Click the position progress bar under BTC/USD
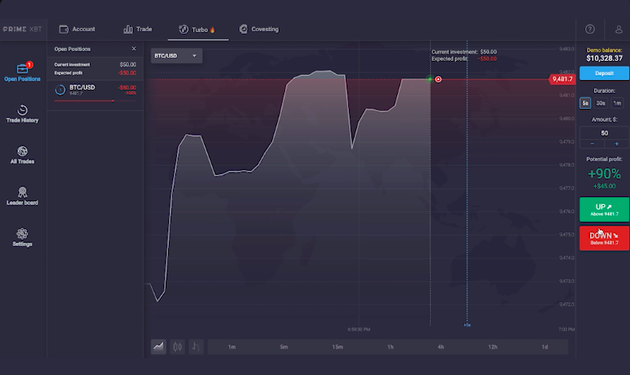This screenshot has height=375, width=630. 95,101
